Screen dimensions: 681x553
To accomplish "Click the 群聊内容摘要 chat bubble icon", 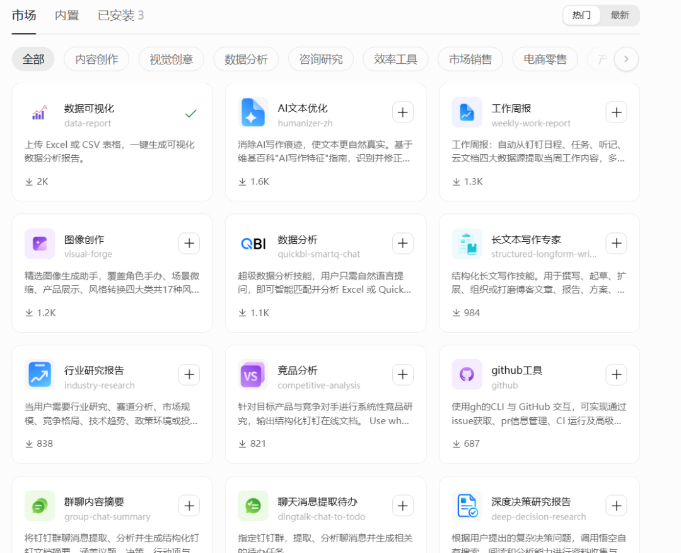I will pyautogui.click(x=40, y=506).
